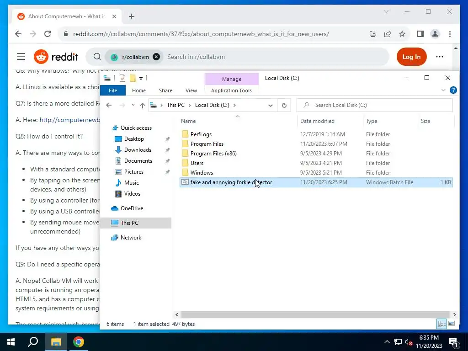Screen dimensions: 468x351
Task: Click the Reddit logo
Action: [56, 57]
